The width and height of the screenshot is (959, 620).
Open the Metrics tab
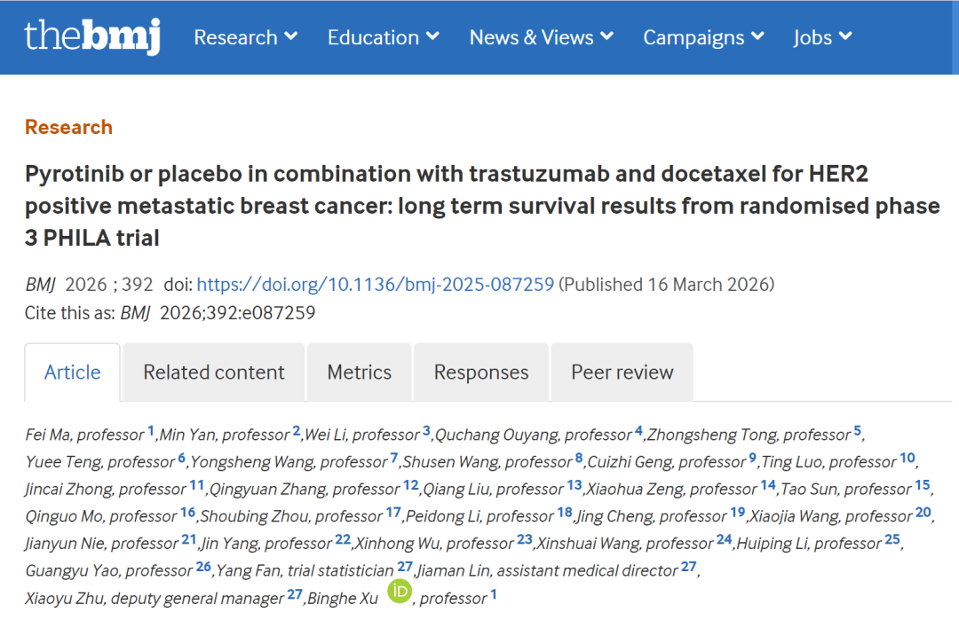pos(359,373)
